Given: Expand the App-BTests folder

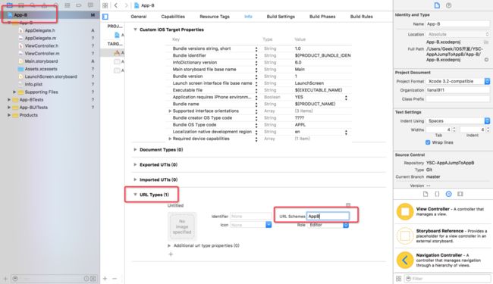Looking at the screenshot, I should (9, 100).
